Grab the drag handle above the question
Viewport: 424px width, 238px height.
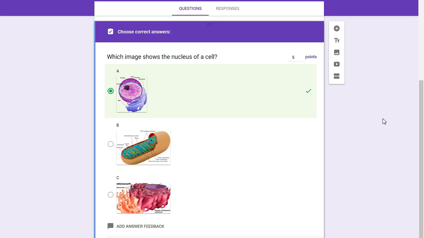[209, 24]
